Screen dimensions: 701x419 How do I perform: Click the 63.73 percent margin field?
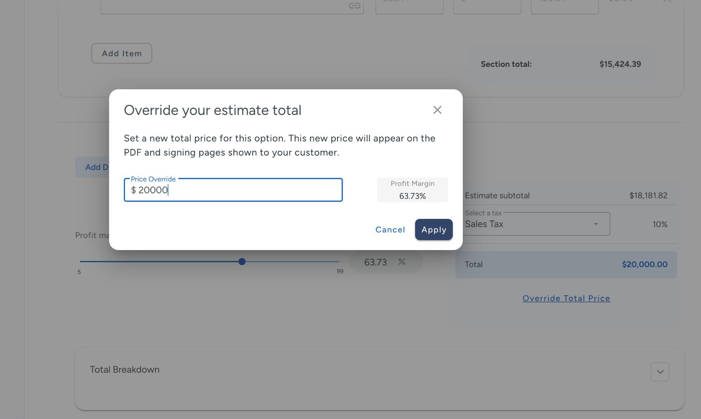click(376, 262)
